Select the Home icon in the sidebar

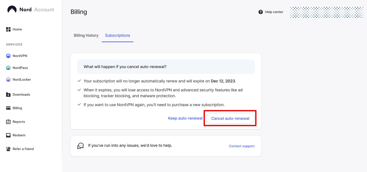tap(8, 29)
